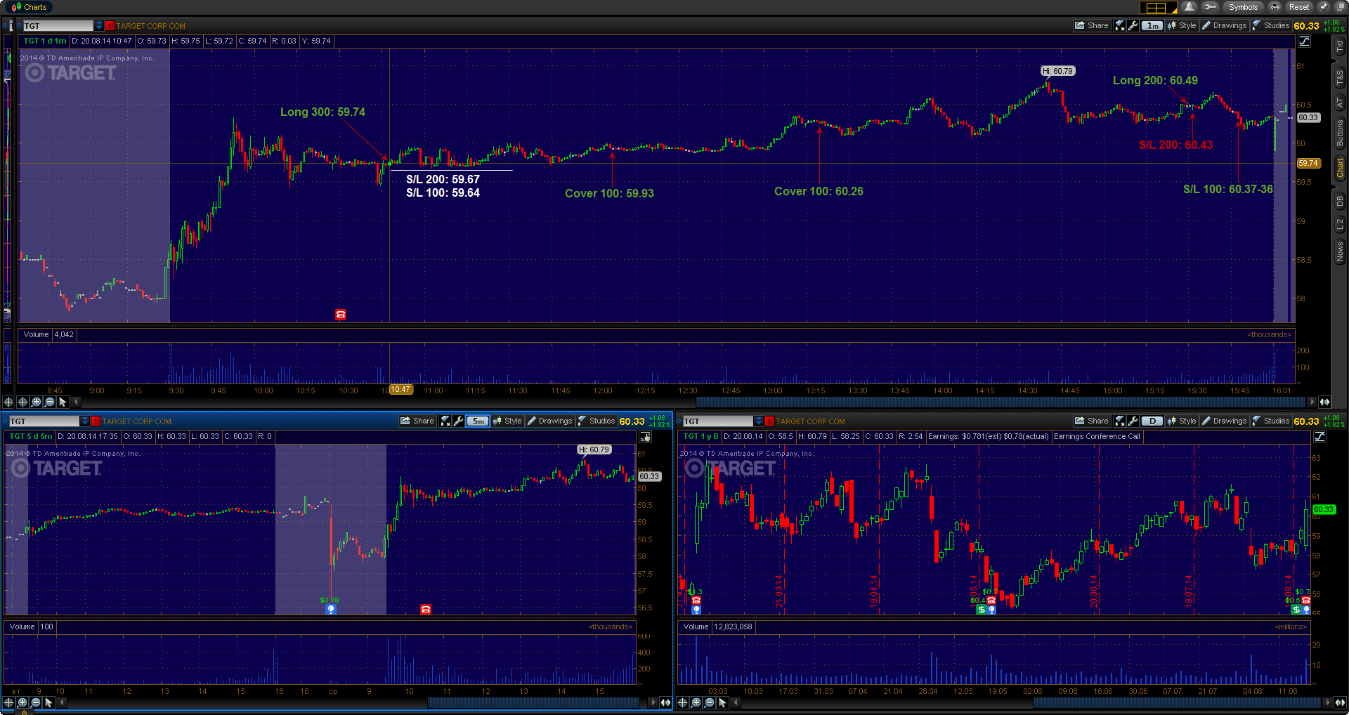Select the Charts tab
Screen dimensions: 1349x715
click(29, 7)
